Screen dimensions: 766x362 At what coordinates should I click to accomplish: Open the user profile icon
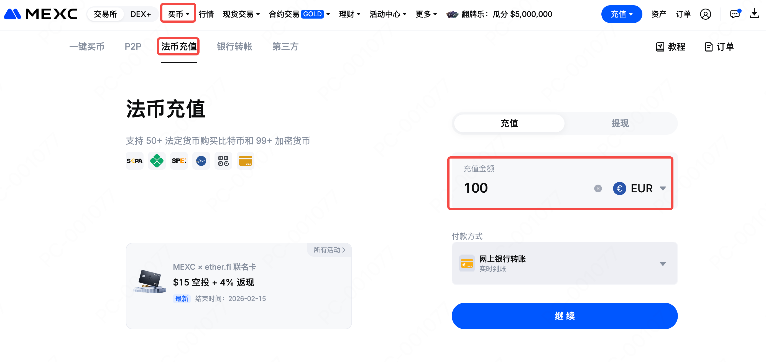tap(705, 14)
